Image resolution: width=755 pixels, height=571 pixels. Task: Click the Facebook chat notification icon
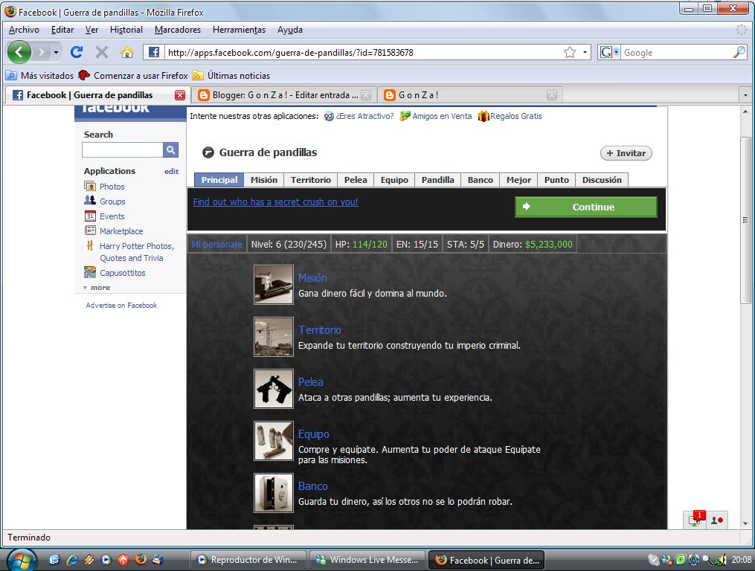point(695,520)
